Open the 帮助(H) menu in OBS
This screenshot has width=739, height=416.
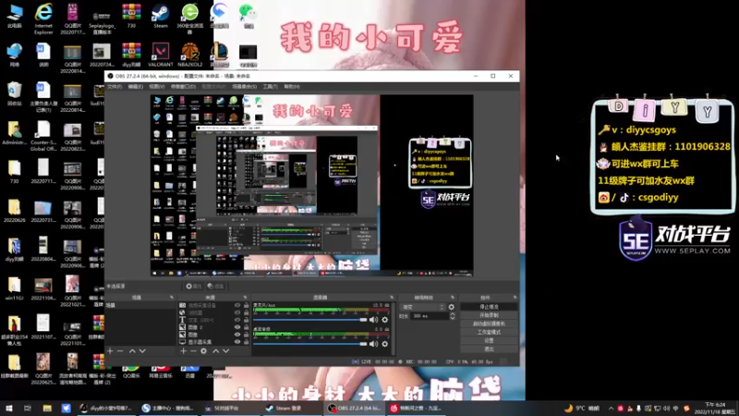[292, 87]
